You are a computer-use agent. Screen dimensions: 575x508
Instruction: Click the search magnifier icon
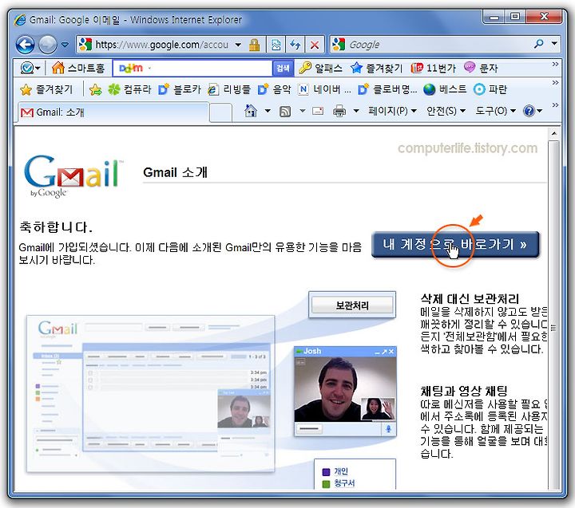(x=539, y=45)
